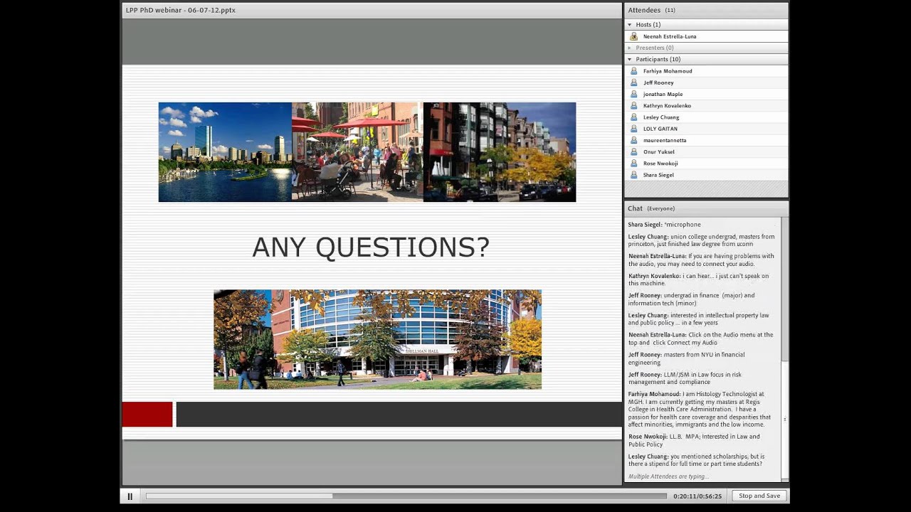Select attendee Lesley Chuang in the list
911x512 pixels.
[x=706, y=117]
